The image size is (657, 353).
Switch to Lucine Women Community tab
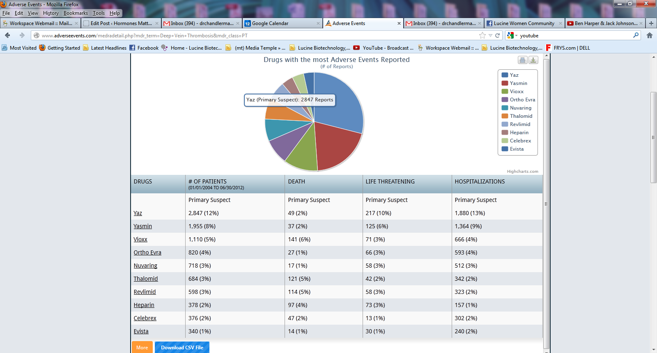pyautogui.click(x=524, y=23)
